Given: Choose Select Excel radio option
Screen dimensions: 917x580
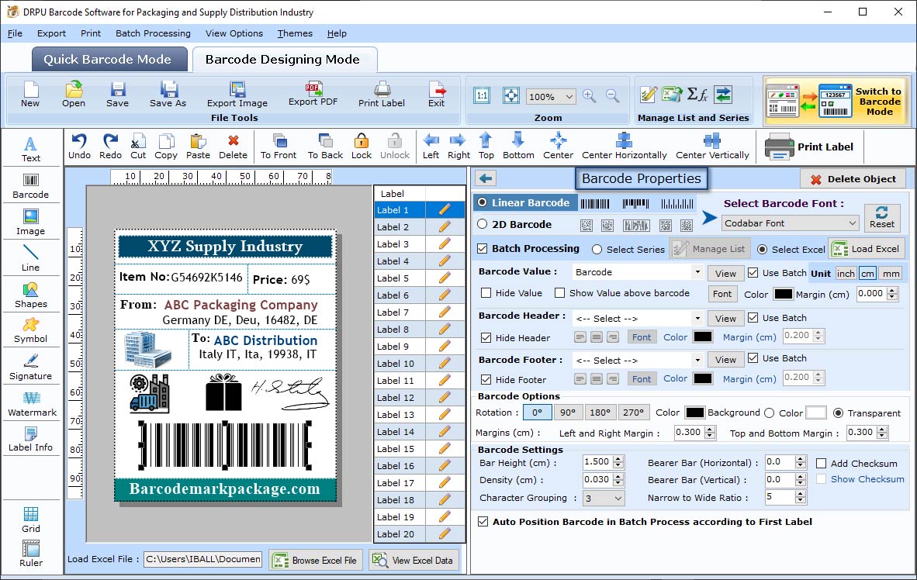Looking at the screenshot, I should pyautogui.click(x=762, y=249).
